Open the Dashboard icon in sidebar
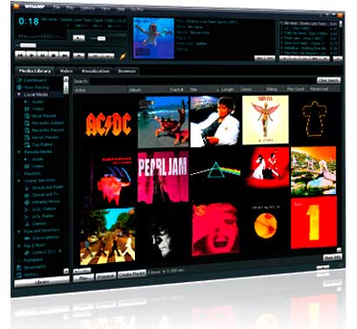 (x=19, y=80)
